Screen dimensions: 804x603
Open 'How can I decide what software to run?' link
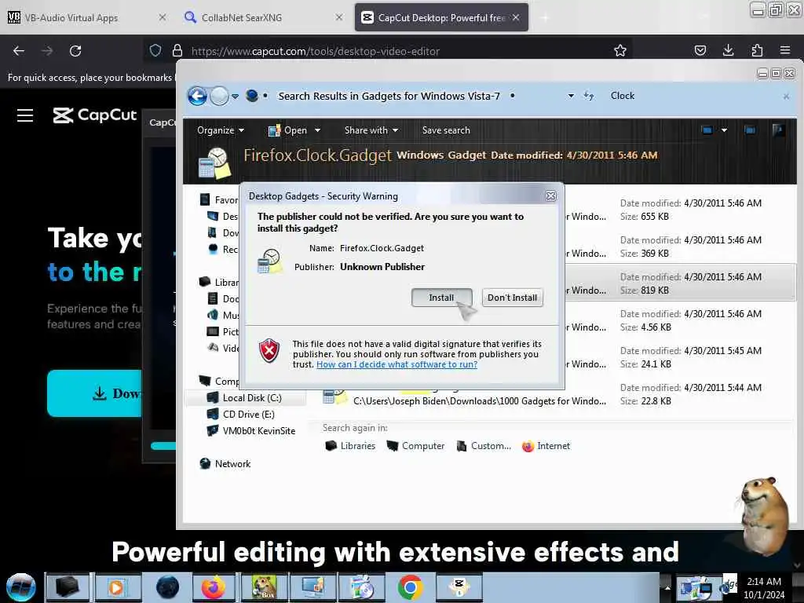[397, 364]
